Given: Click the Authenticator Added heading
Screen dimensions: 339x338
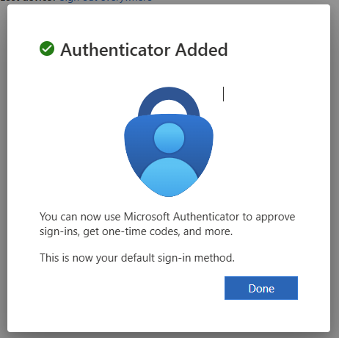Looking at the screenshot, I should [144, 50].
